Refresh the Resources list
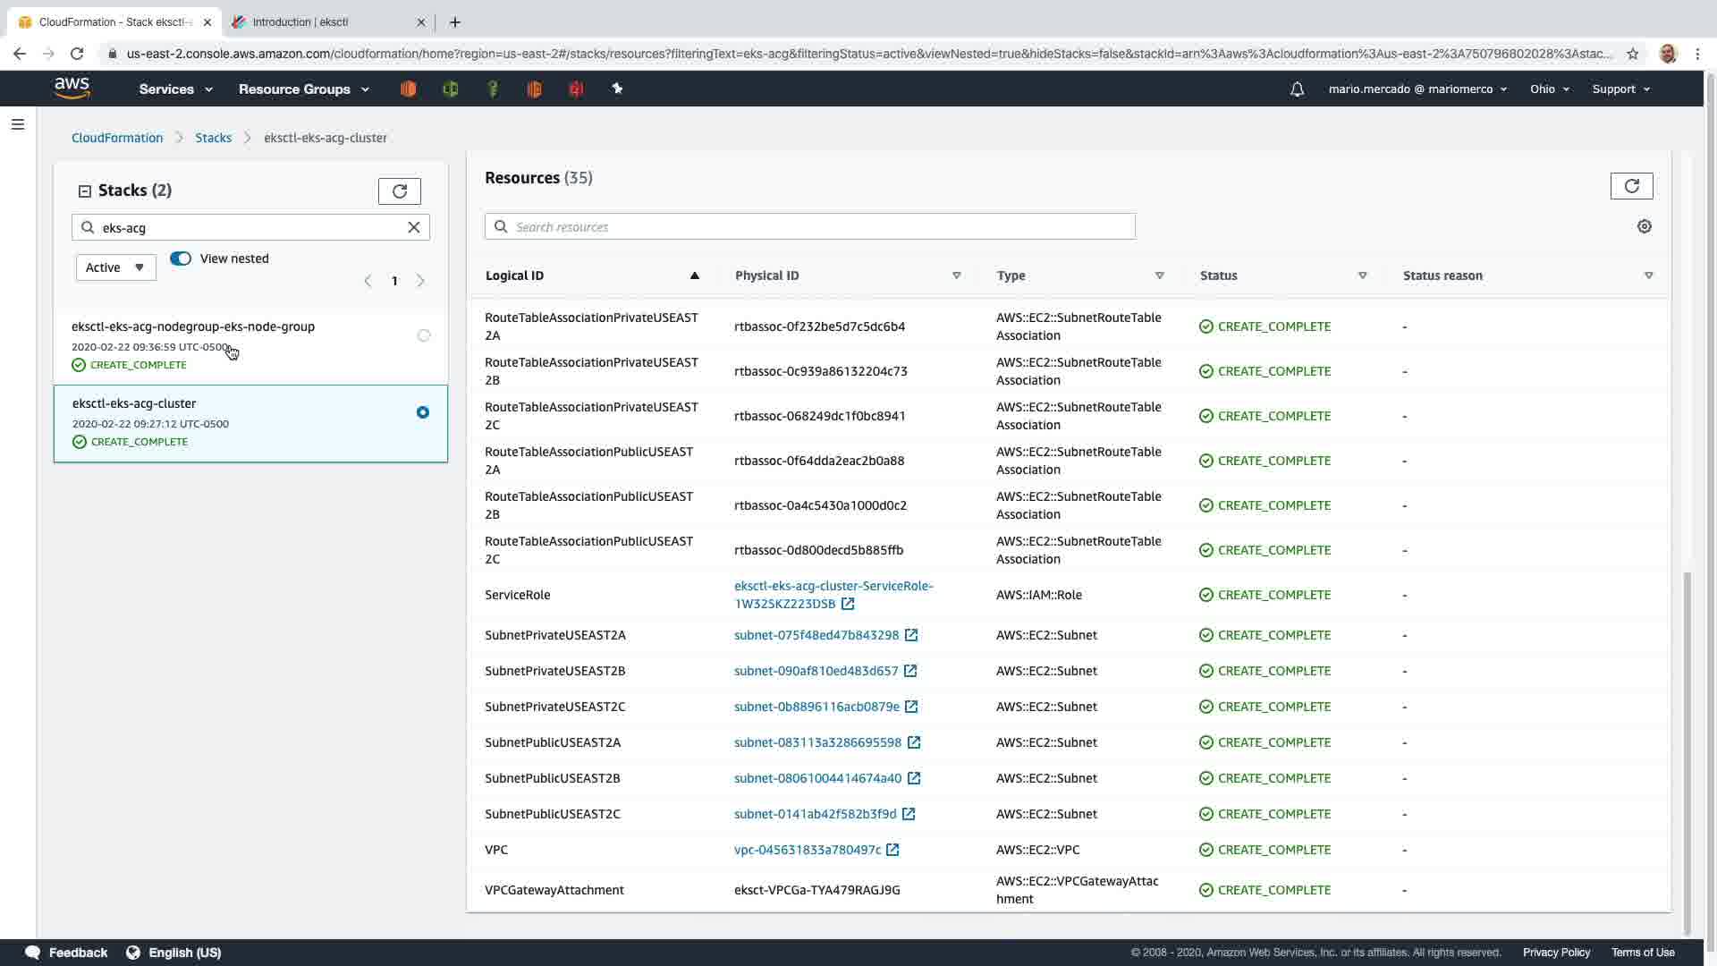The image size is (1717, 966). pyautogui.click(x=1631, y=186)
